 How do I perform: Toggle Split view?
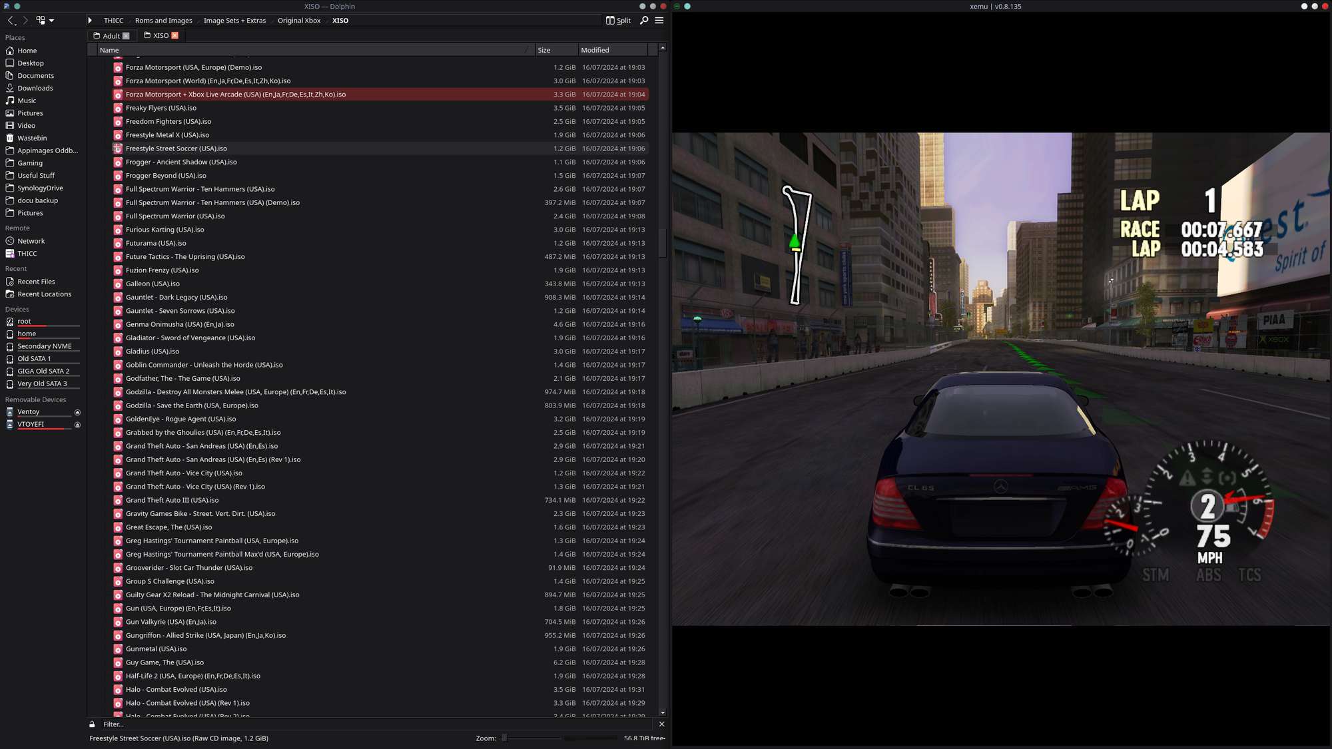click(x=618, y=21)
